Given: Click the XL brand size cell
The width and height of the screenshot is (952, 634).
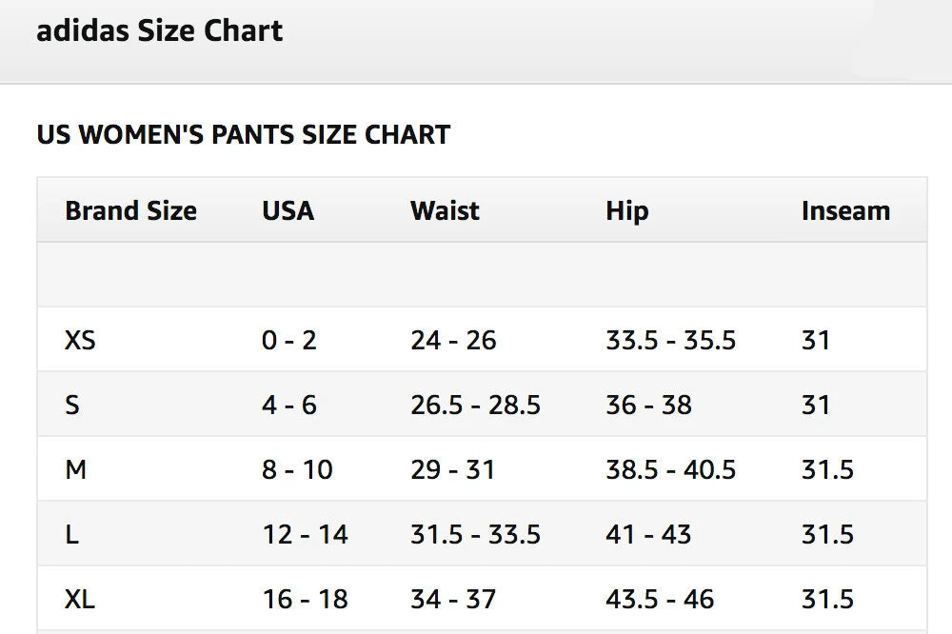Looking at the screenshot, I should tap(80, 599).
